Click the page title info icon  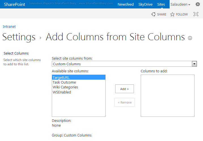click(x=190, y=38)
